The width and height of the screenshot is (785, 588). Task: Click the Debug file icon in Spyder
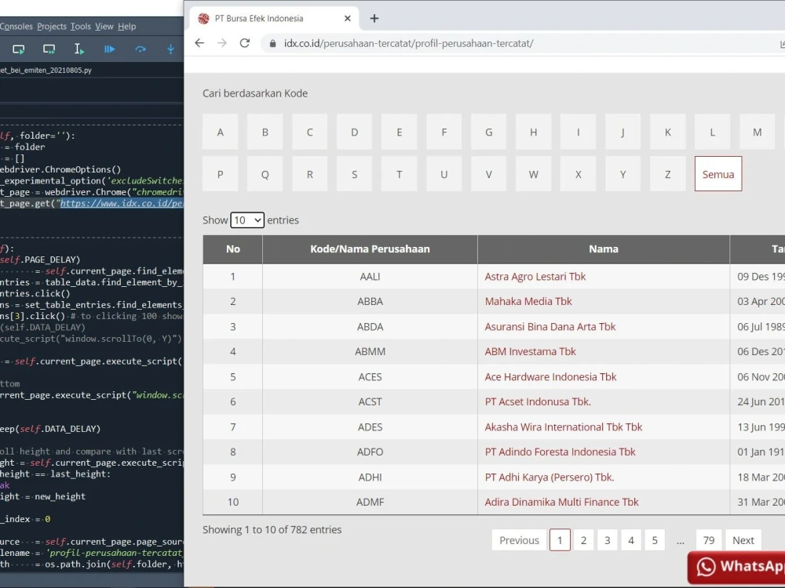pyautogui.click(x=110, y=49)
